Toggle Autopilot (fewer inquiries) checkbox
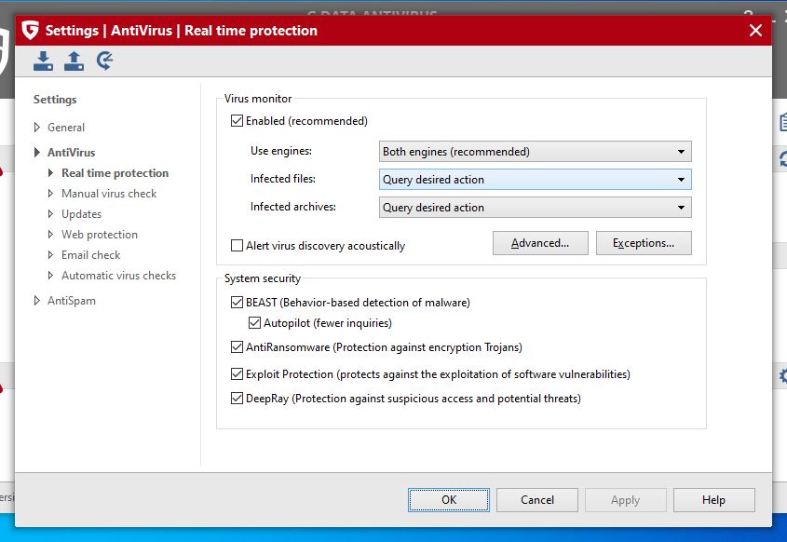The width and height of the screenshot is (787, 542). 254,323
